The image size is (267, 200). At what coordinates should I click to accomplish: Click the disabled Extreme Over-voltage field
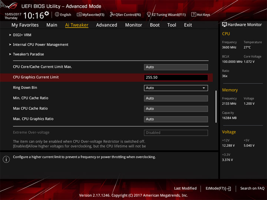(176, 133)
